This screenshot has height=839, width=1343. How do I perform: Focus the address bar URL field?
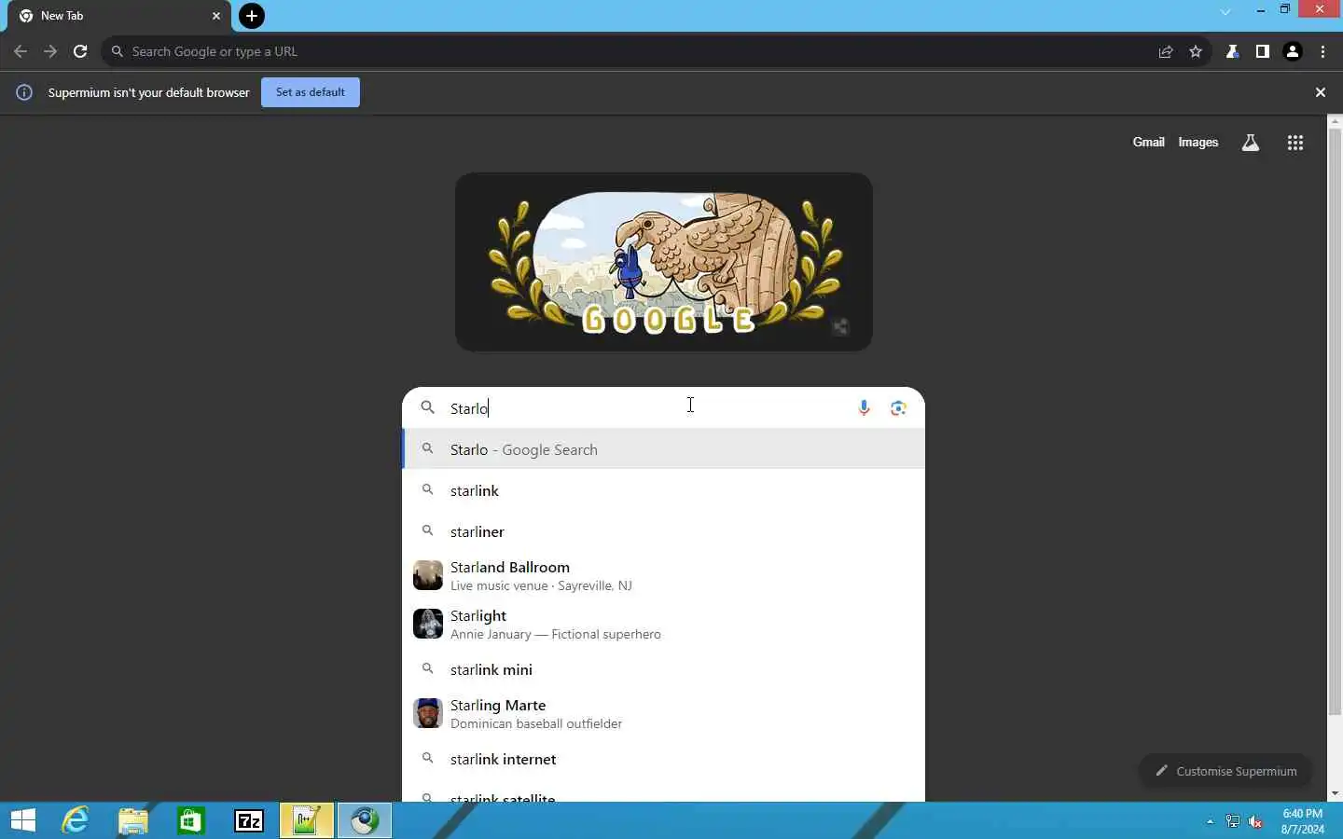[x=634, y=51]
